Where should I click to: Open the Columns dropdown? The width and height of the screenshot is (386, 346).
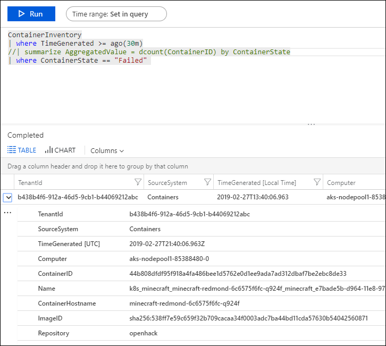point(107,150)
